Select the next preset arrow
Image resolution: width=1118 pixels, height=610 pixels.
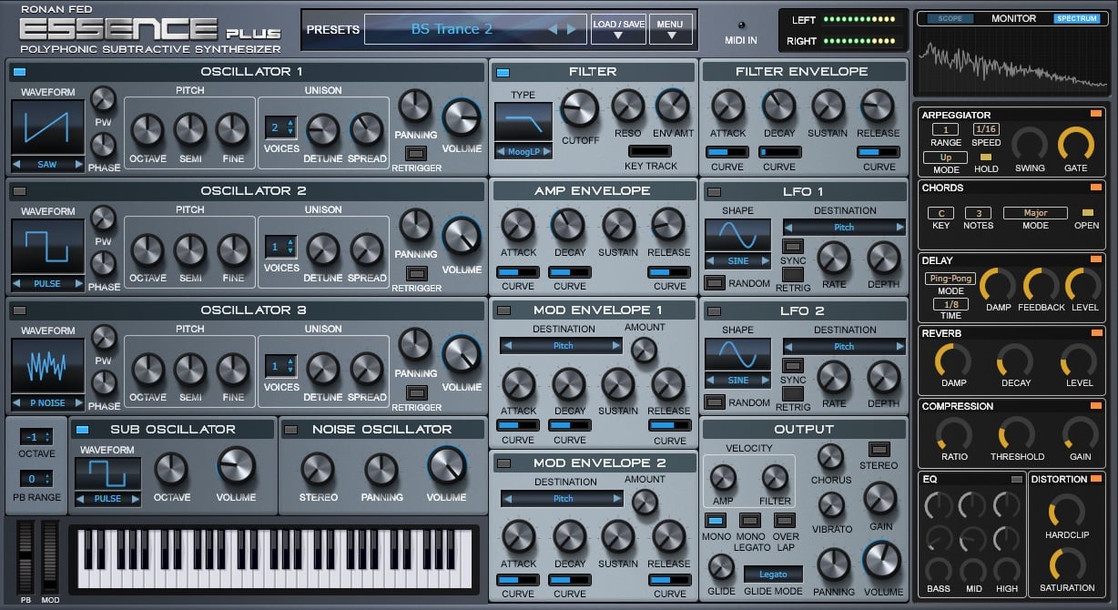[572, 29]
